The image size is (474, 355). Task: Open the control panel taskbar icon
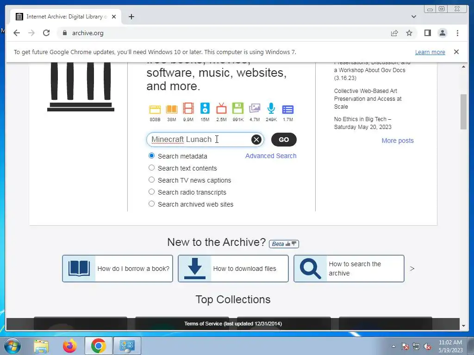point(127,346)
